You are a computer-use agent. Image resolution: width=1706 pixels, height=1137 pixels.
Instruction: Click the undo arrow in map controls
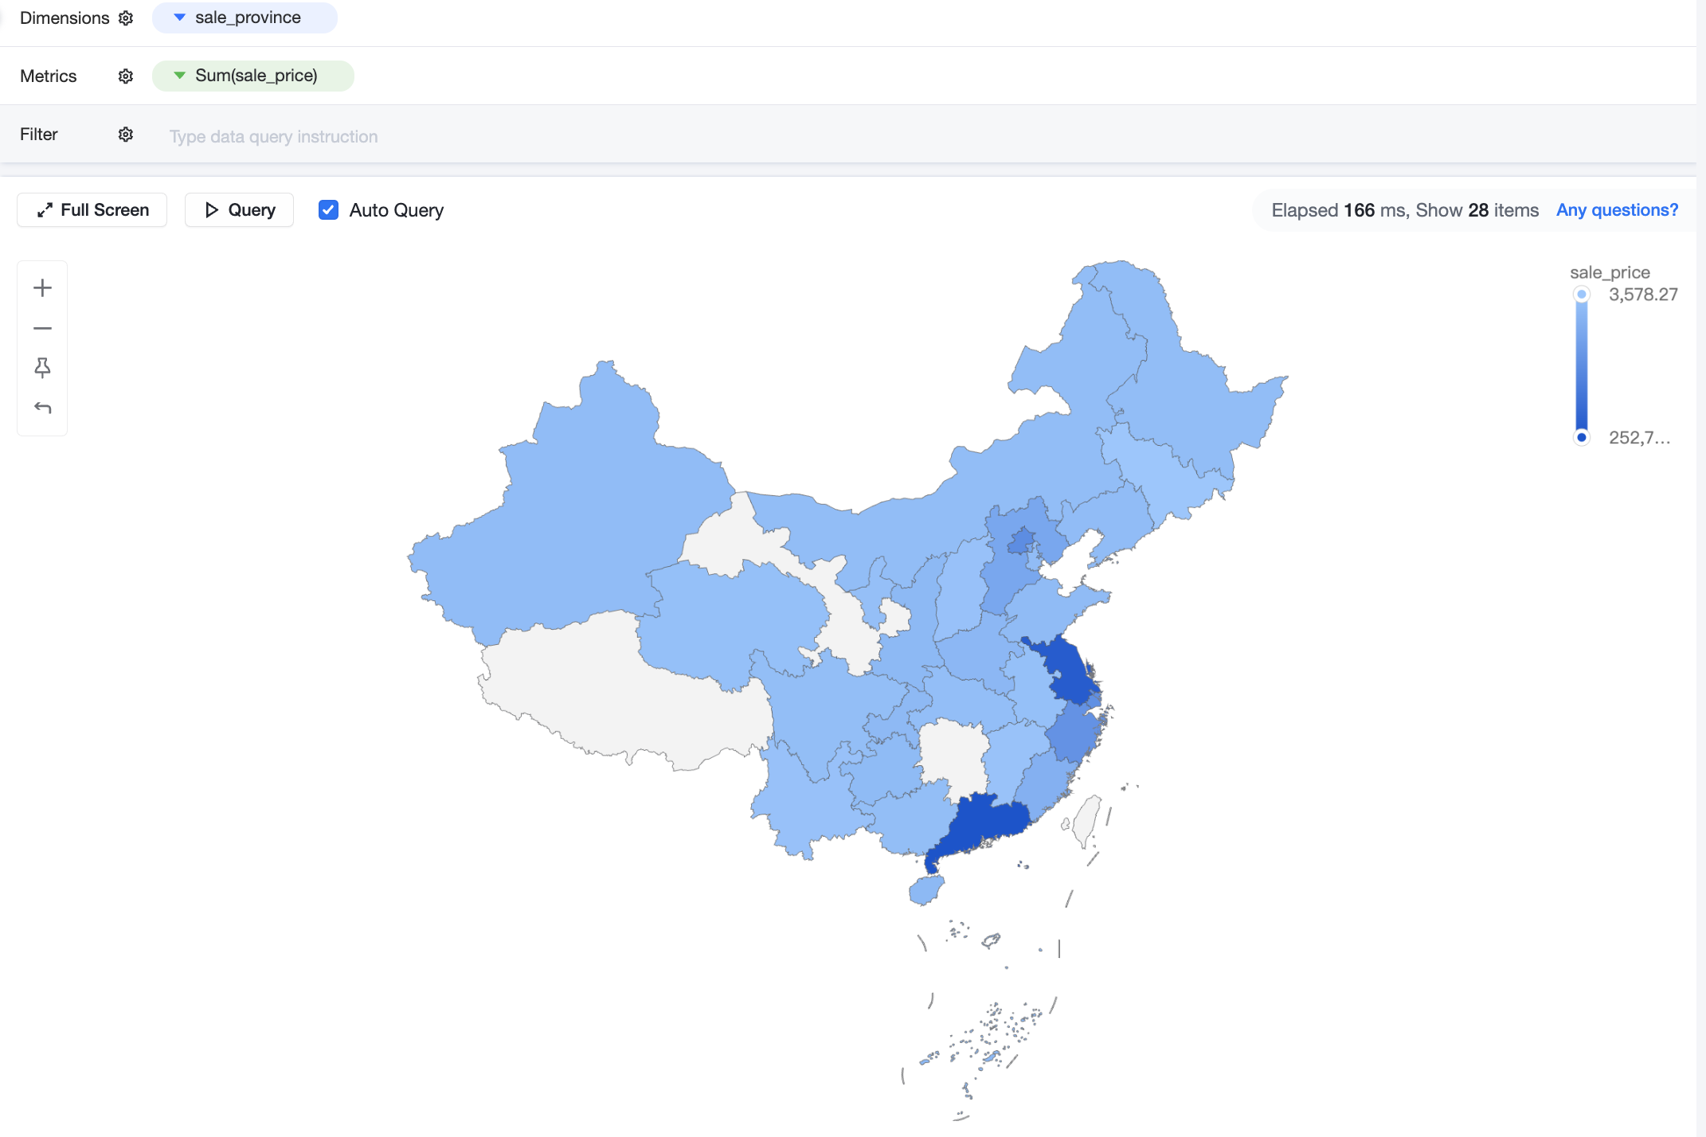pyautogui.click(x=42, y=408)
